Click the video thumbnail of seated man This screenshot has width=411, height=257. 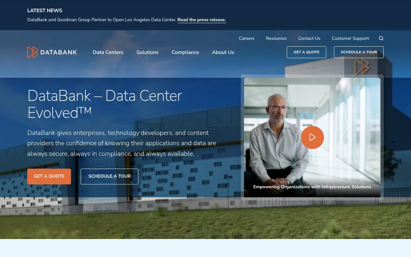[312, 137]
